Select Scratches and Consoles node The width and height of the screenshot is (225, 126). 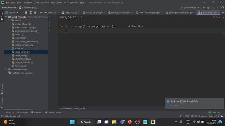22,73
